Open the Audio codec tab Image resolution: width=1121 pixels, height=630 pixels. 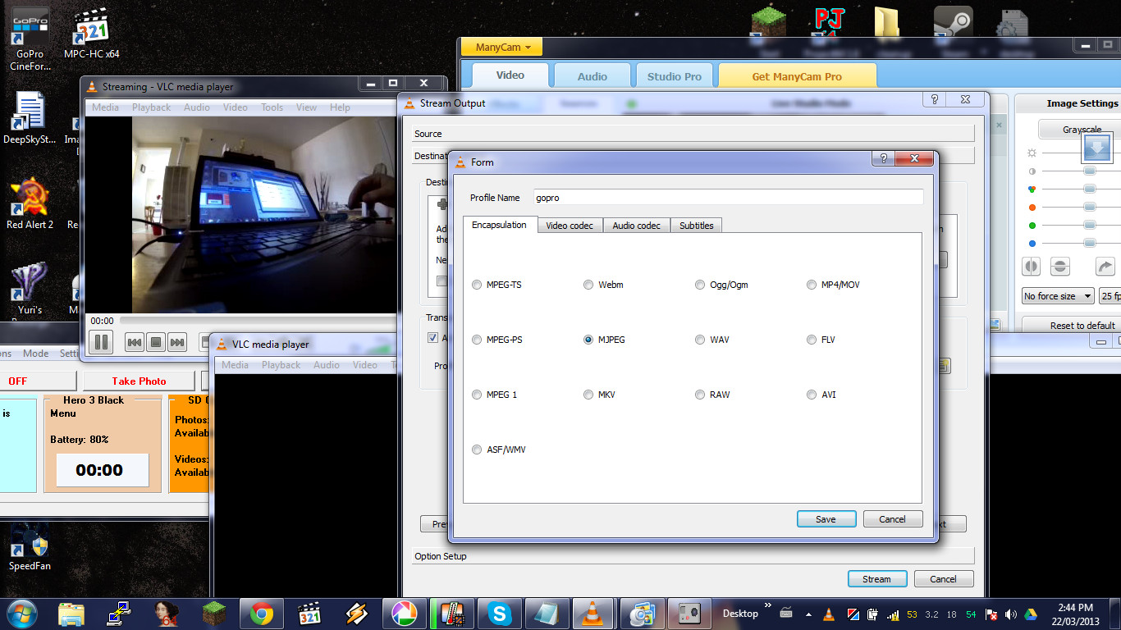click(x=636, y=226)
